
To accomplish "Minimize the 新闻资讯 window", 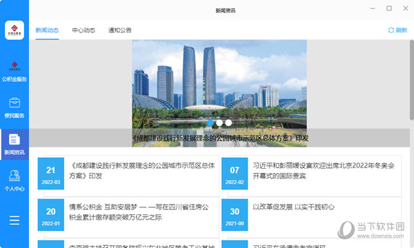I will [x=373, y=8].
